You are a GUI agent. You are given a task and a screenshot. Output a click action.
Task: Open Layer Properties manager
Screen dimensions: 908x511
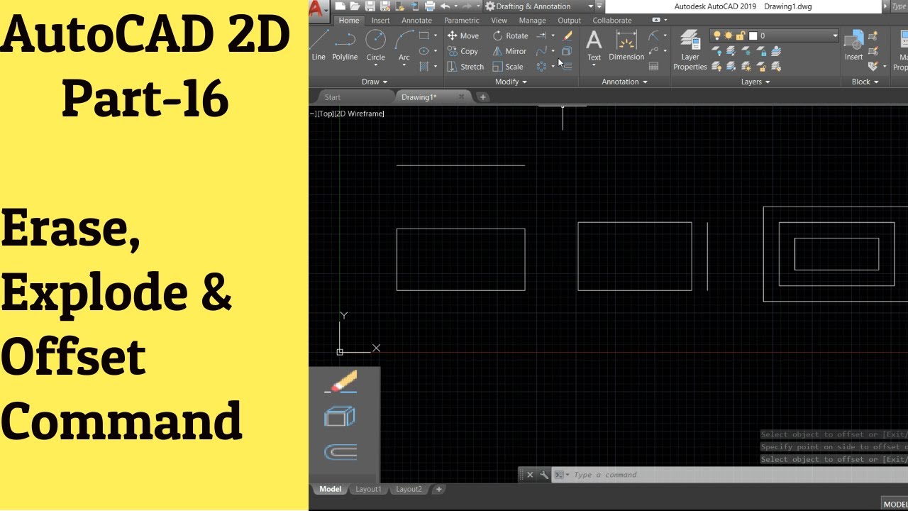(690, 50)
